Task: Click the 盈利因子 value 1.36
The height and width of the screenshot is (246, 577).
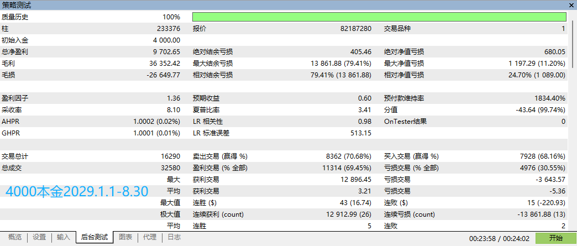Action: 174,98
